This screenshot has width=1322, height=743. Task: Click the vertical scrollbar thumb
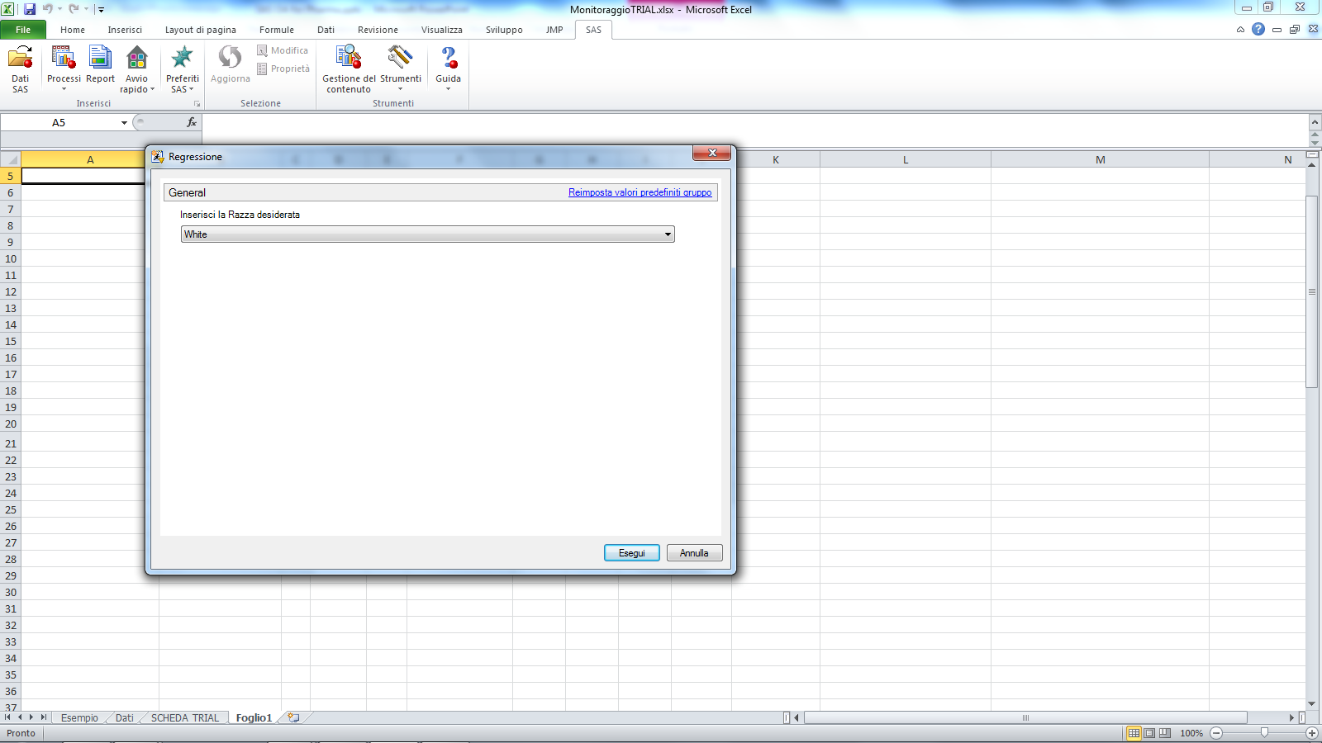pos(1311,291)
